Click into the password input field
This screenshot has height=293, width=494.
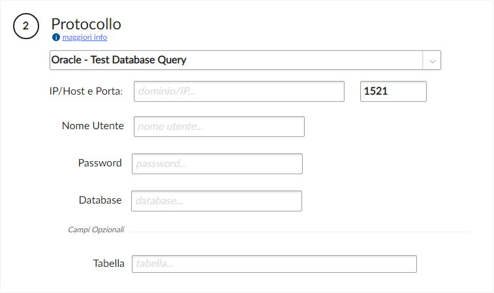coord(217,164)
